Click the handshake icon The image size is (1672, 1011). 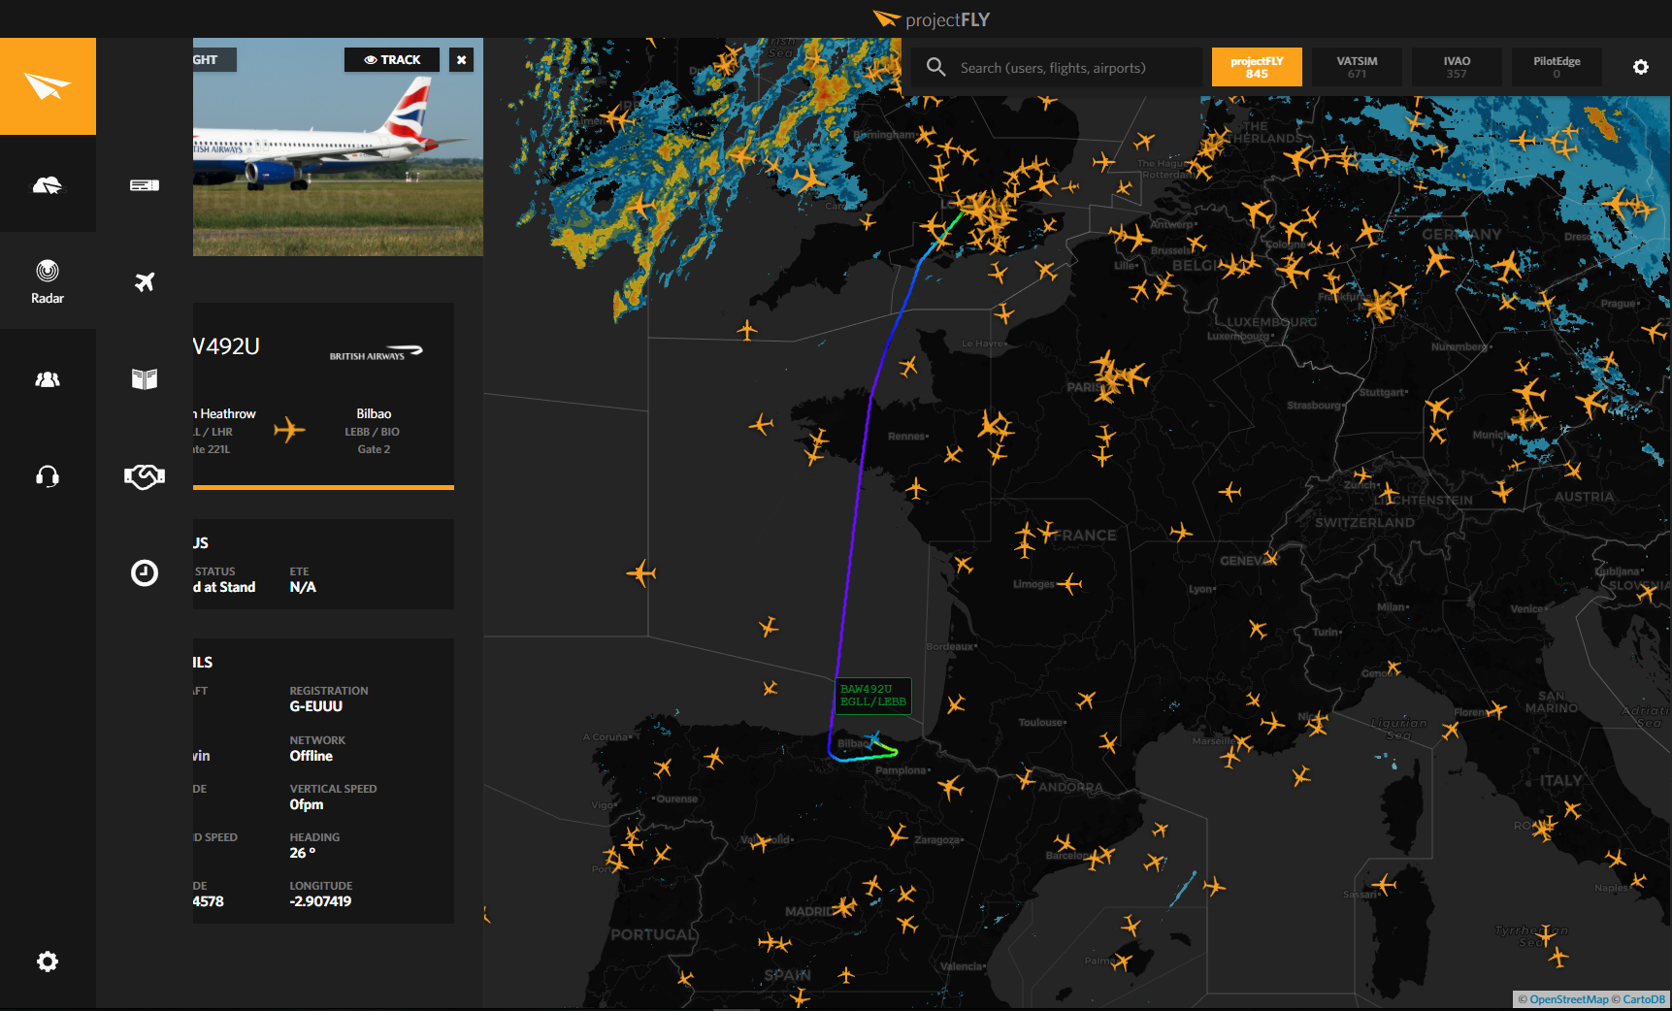[145, 476]
